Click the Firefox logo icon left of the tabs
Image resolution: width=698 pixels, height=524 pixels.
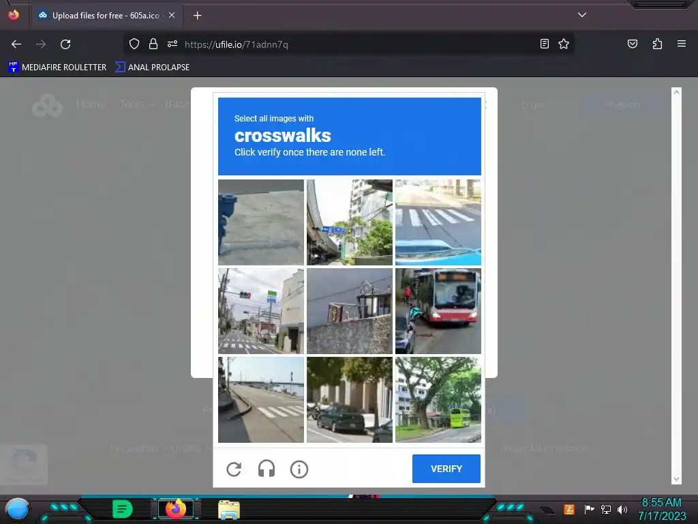(14, 15)
